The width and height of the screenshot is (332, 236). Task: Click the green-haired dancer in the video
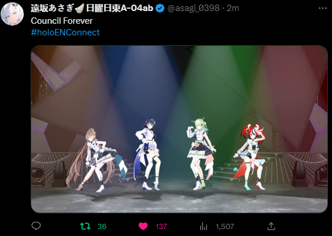click(x=201, y=153)
